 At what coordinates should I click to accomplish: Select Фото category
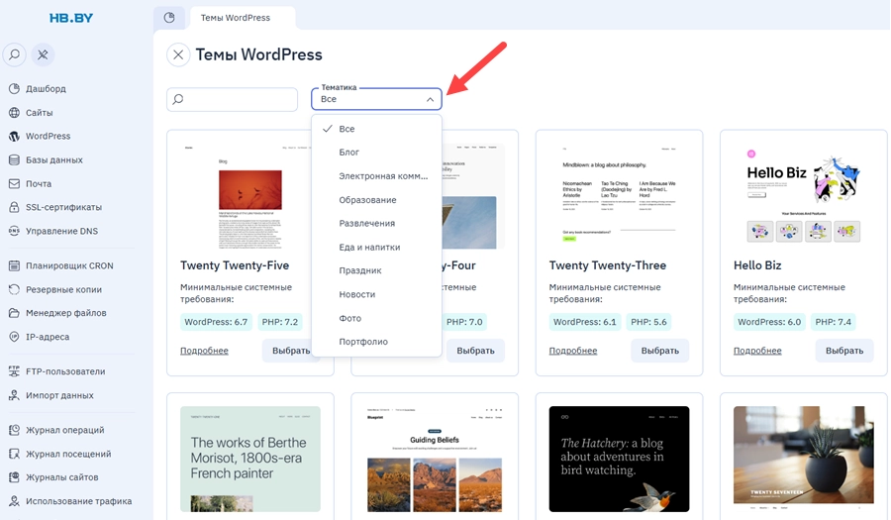click(x=377, y=318)
